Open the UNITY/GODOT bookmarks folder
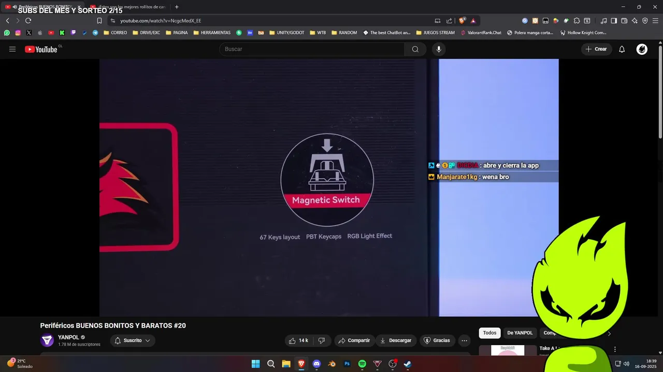 (x=286, y=33)
